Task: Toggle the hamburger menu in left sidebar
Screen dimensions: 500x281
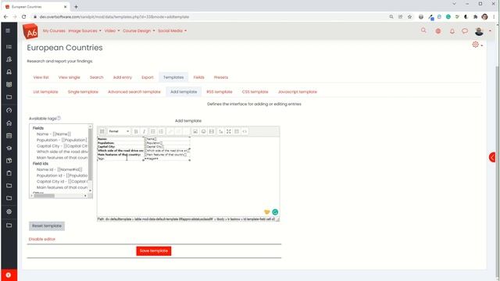Action: [x=8, y=31]
